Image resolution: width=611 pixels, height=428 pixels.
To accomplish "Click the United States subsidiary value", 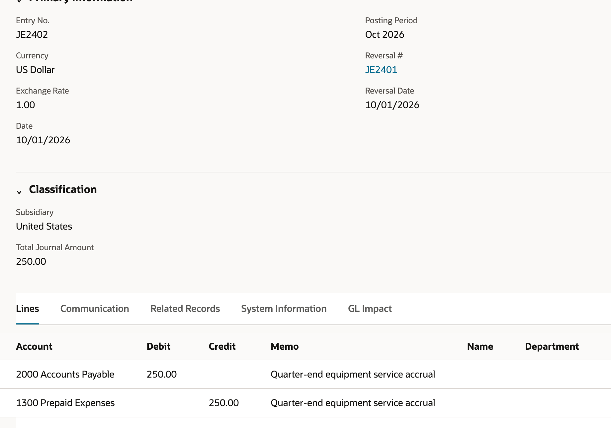I will click(44, 226).
